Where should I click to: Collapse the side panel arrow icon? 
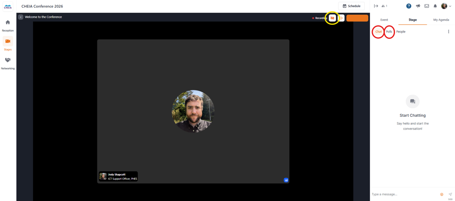(x=376, y=6)
